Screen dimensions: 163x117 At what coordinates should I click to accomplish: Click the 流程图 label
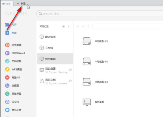pos(15,85)
